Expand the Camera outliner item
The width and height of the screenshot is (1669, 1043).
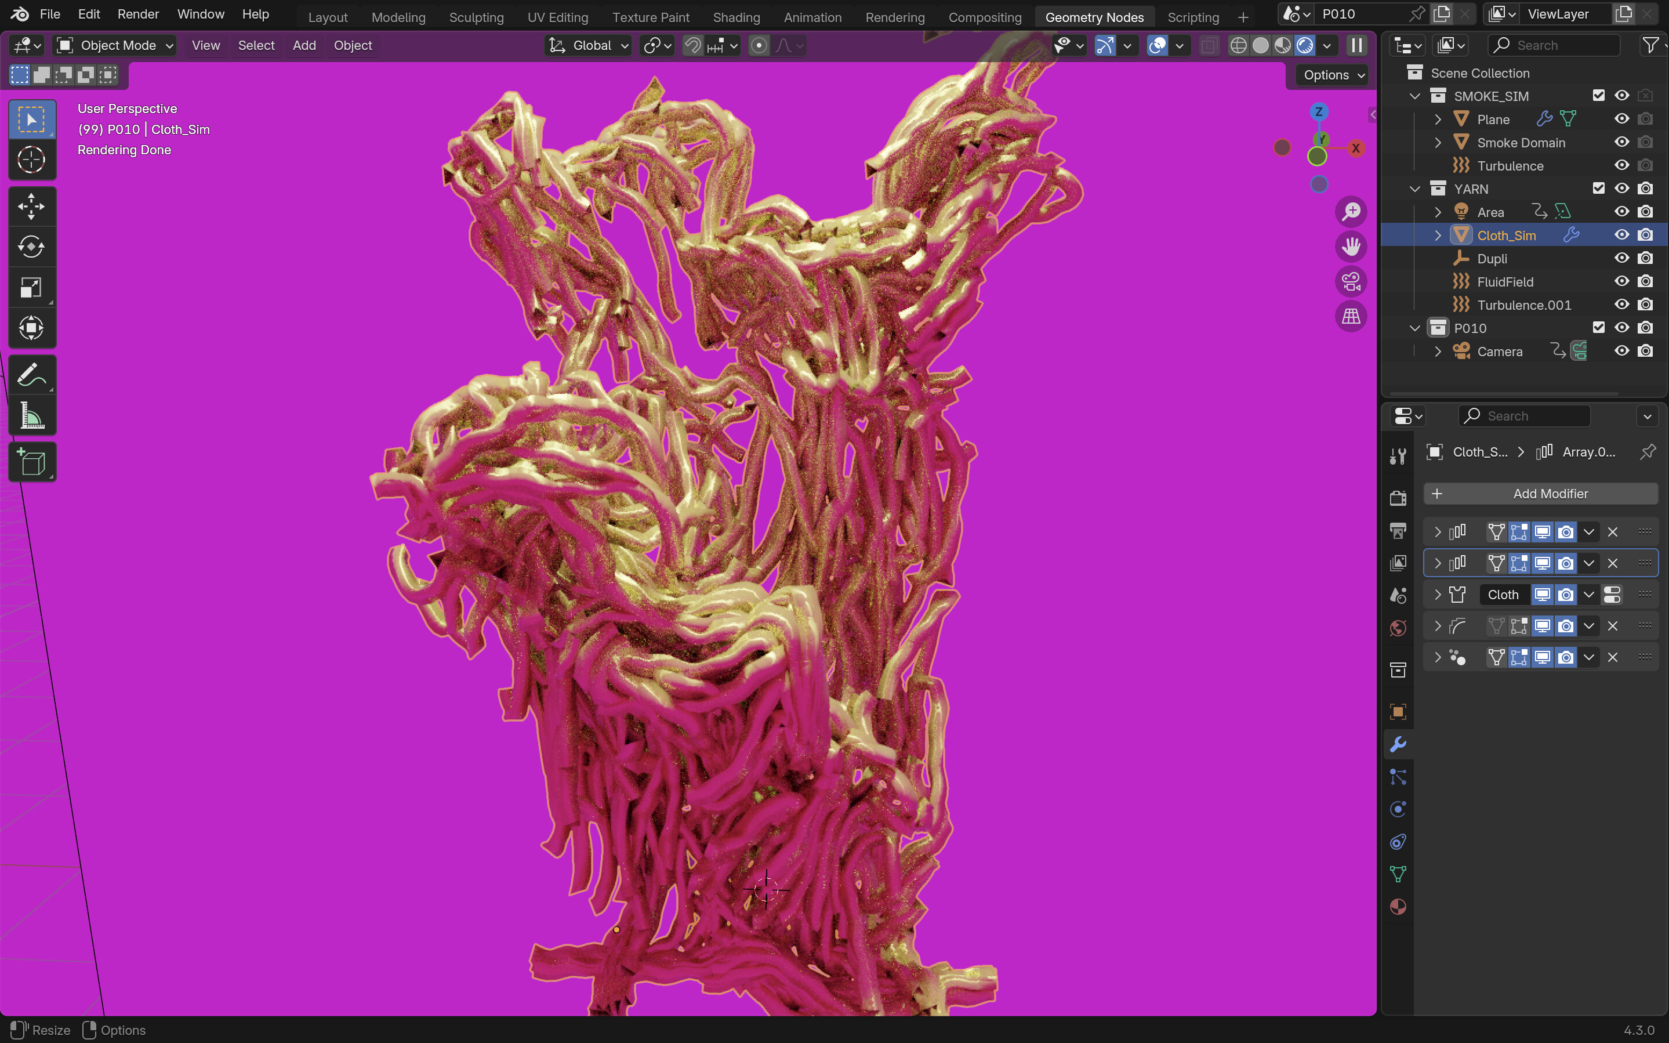pos(1438,351)
